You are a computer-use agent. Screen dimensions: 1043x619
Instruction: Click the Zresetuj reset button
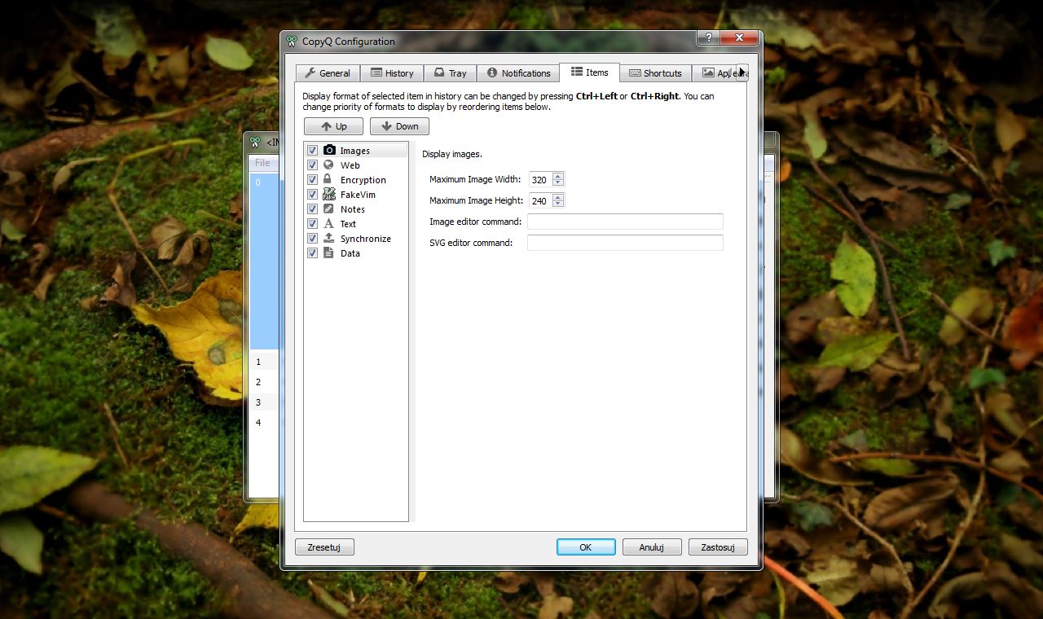coord(324,547)
